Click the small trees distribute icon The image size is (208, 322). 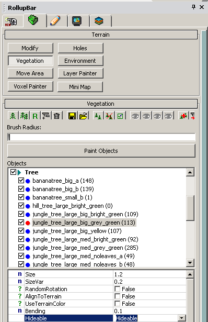[98, 116]
